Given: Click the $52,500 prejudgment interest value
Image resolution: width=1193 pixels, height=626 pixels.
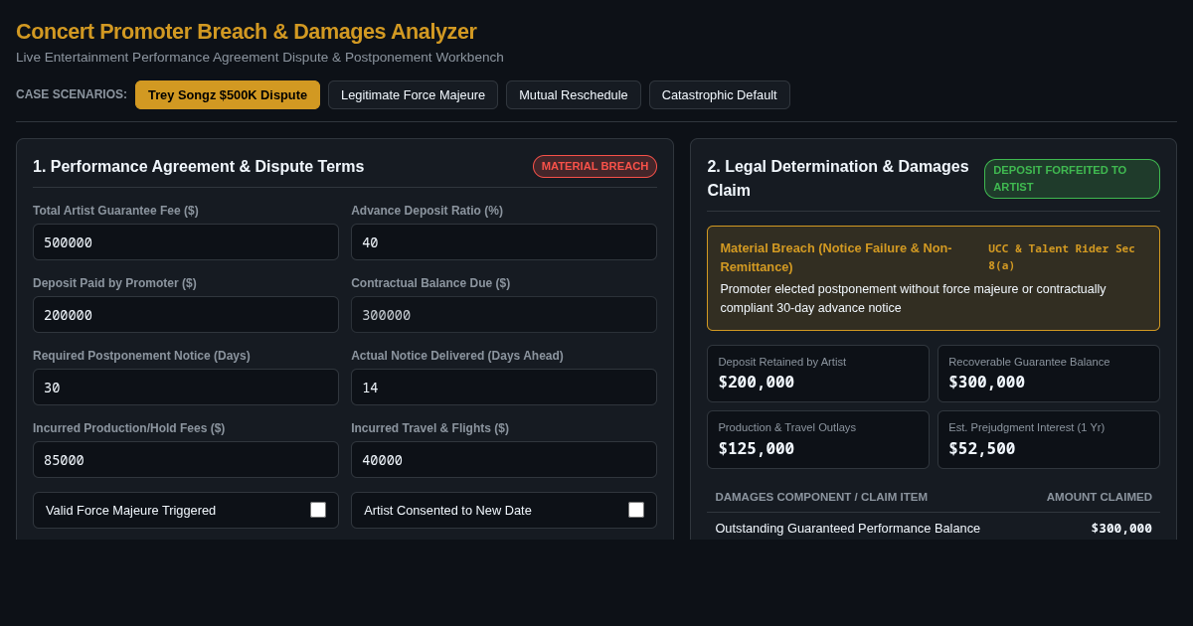Looking at the screenshot, I should [982, 448].
